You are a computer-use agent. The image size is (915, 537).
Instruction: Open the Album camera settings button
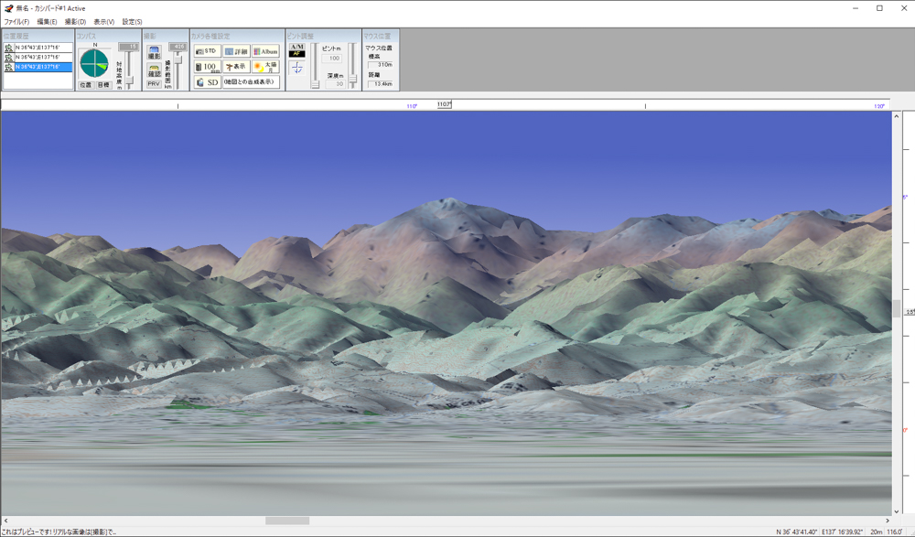click(x=265, y=51)
